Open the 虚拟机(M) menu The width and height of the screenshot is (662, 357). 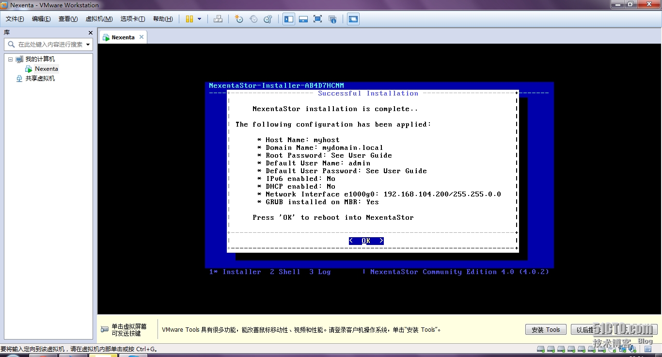[99, 19]
